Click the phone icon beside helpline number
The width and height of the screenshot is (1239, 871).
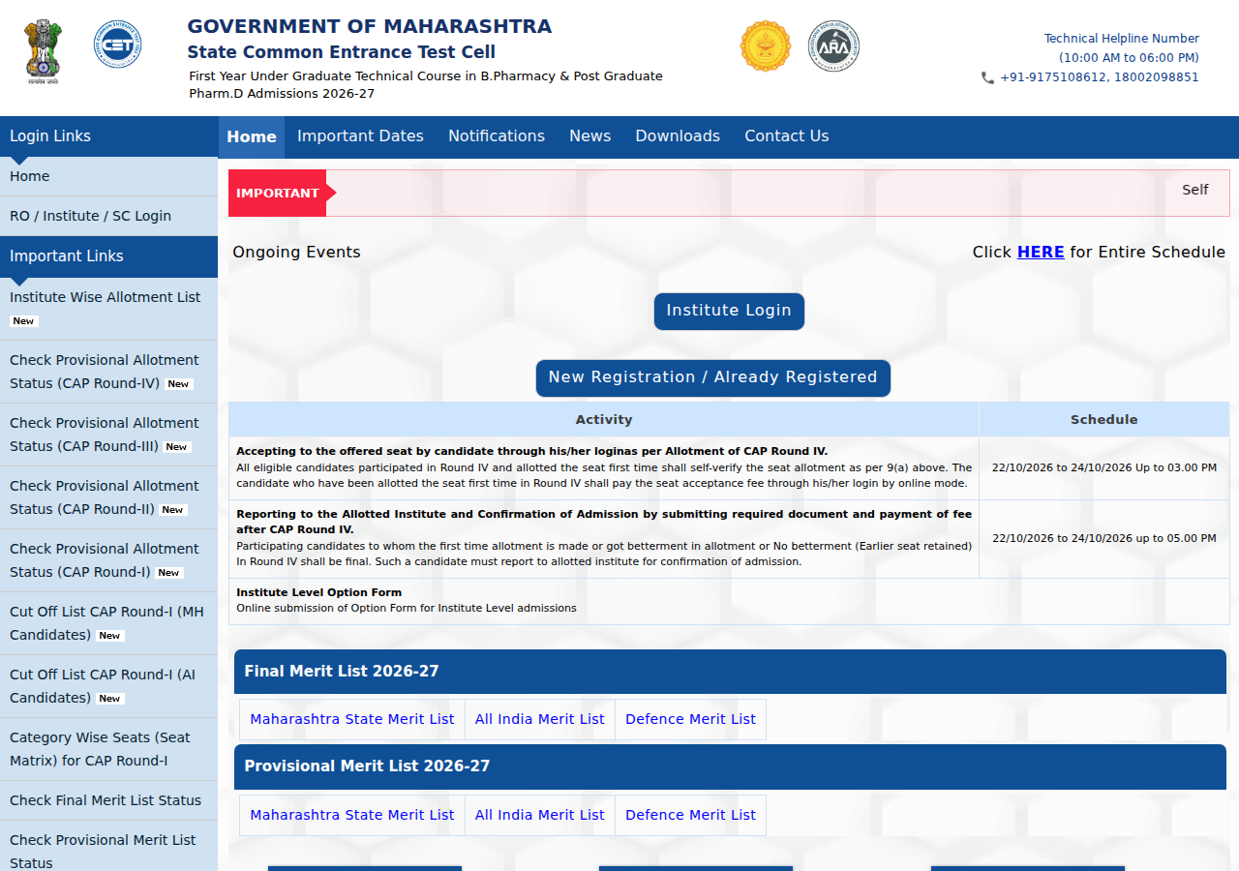point(987,77)
